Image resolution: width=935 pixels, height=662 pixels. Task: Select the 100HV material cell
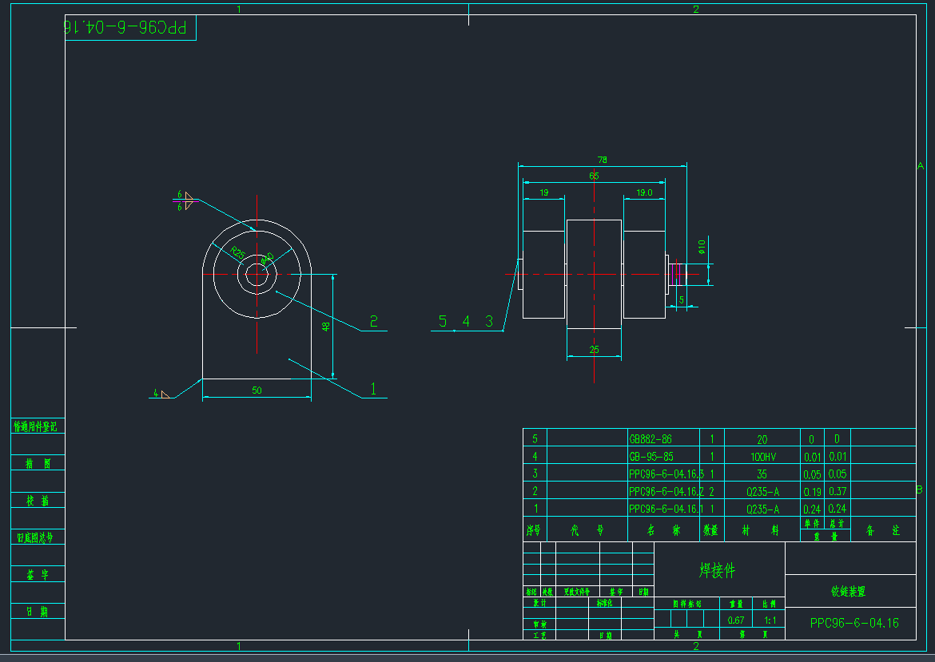coord(762,457)
